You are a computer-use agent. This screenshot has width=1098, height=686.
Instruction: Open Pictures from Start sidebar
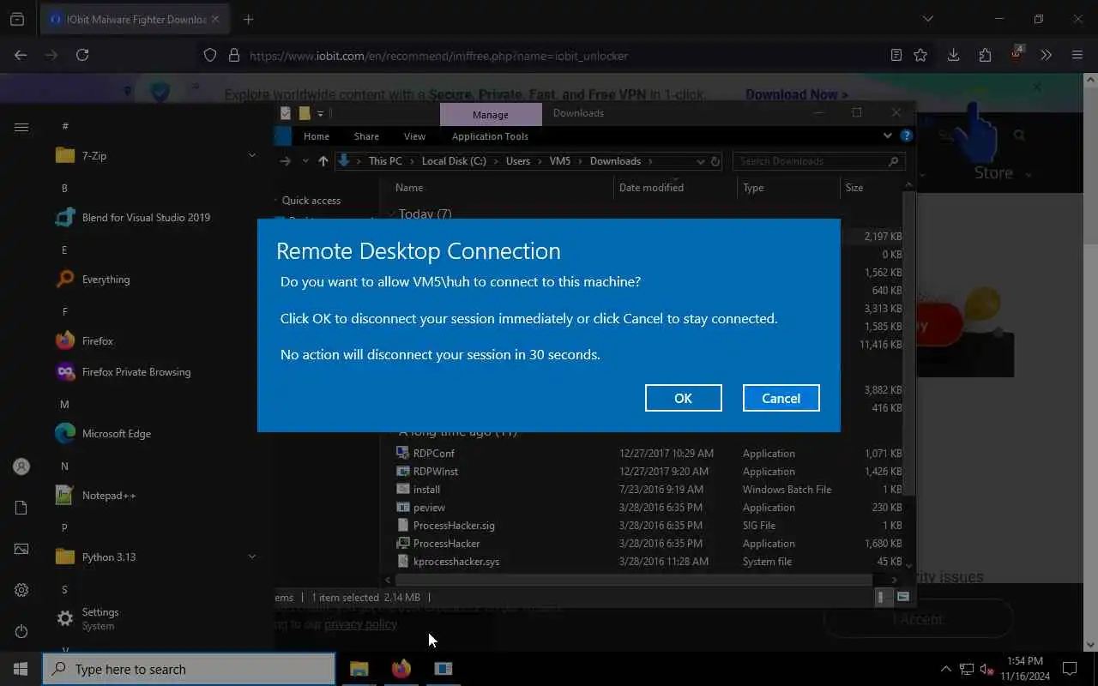tap(21, 549)
